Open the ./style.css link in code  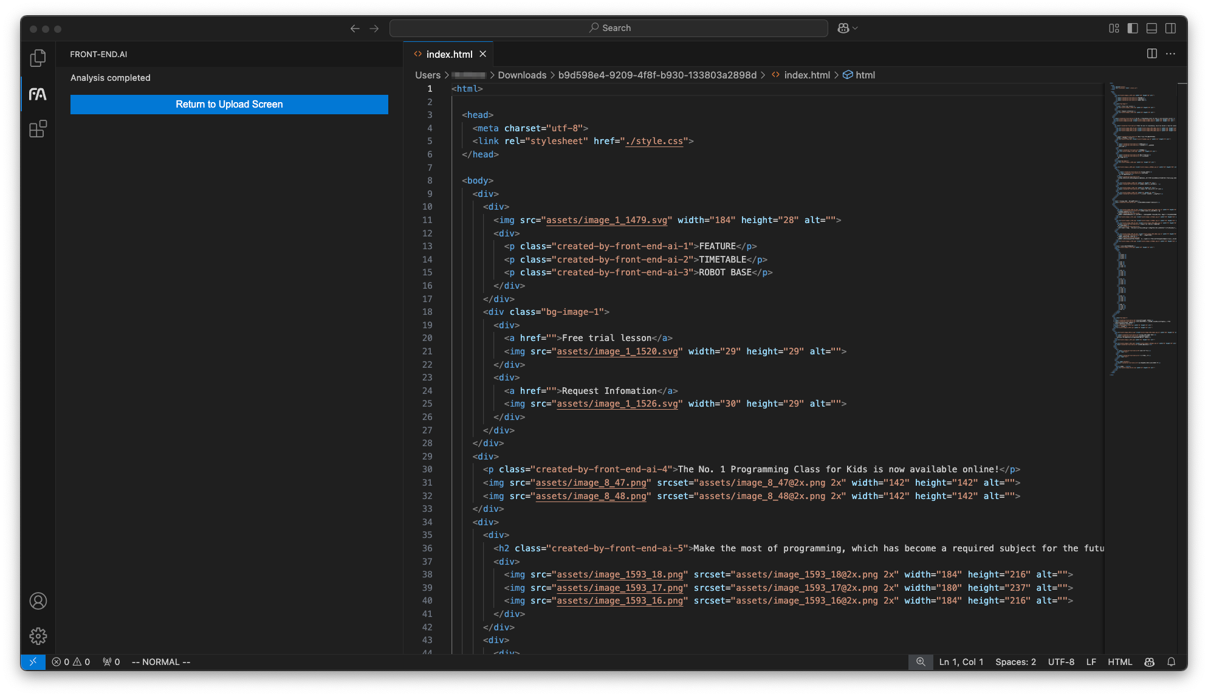(653, 141)
